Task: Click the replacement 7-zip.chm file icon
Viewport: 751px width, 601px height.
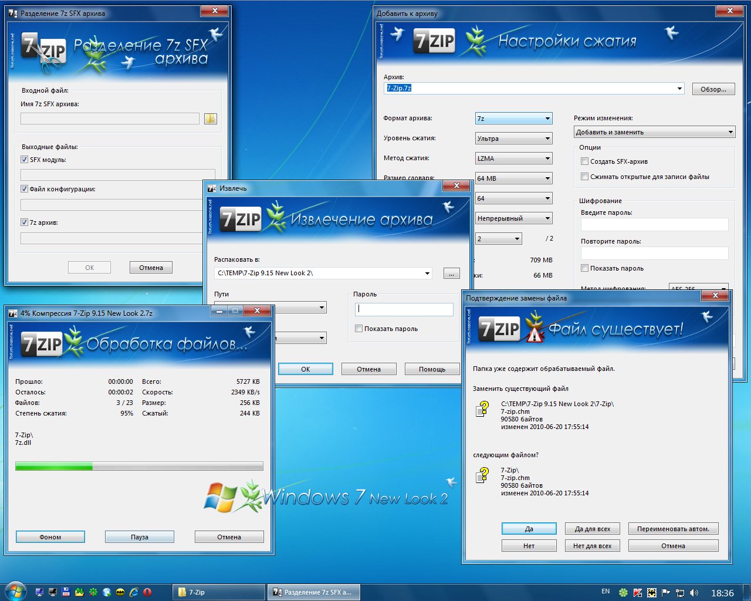Action: pyautogui.click(x=482, y=475)
